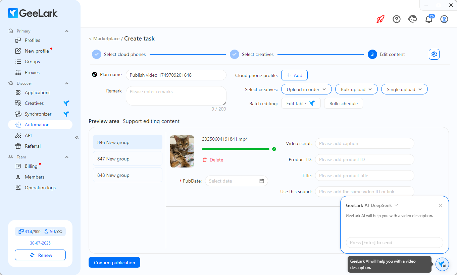Image resolution: width=457 pixels, height=275 pixels.
Task: Focus the Remark text area
Action: coord(176,96)
